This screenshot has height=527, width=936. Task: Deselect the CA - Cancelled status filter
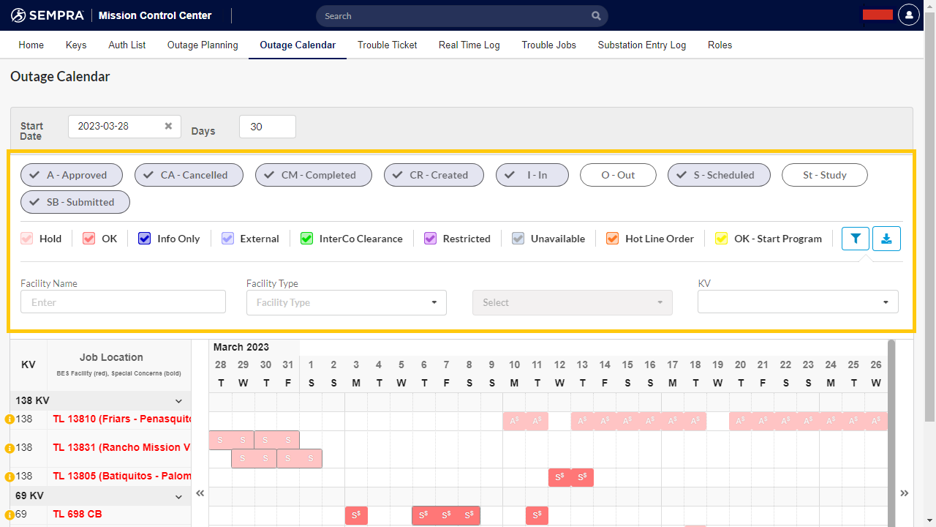189,175
